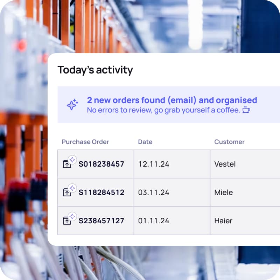Click the sparkle icon in the orders banner
This screenshot has height=280, width=280.
coord(72,105)
